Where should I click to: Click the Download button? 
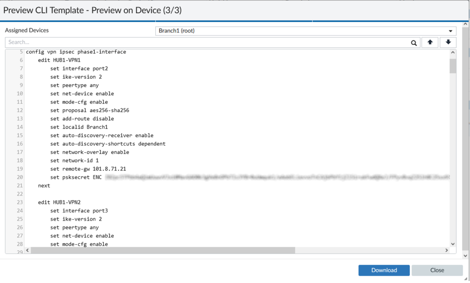coord(384,270)
